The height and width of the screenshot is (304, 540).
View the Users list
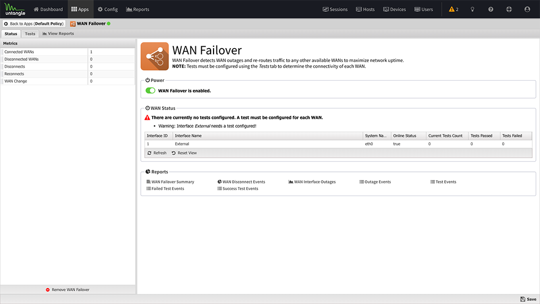(x=424, y=9)
